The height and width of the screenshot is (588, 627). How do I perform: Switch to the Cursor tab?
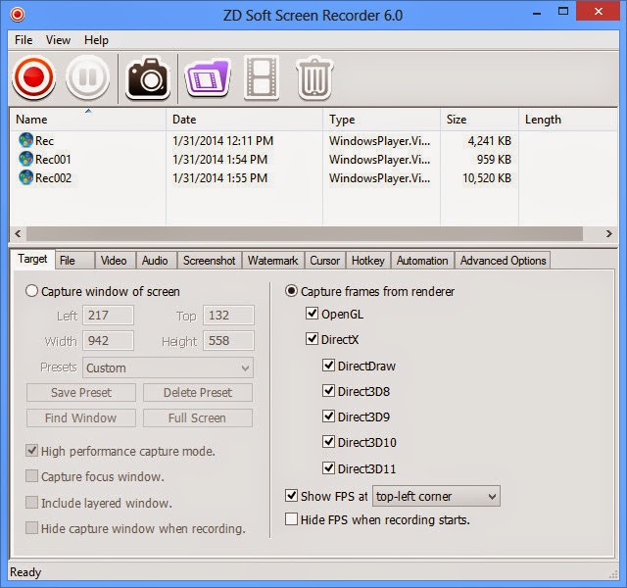[324, 261]
